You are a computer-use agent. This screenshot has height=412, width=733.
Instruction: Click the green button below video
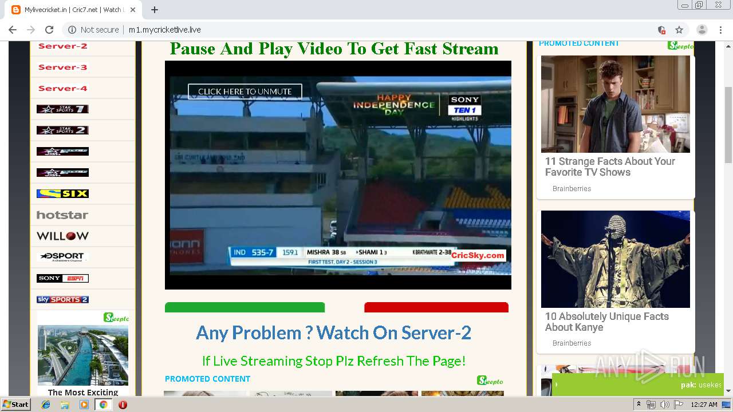(x=245, y=307)
